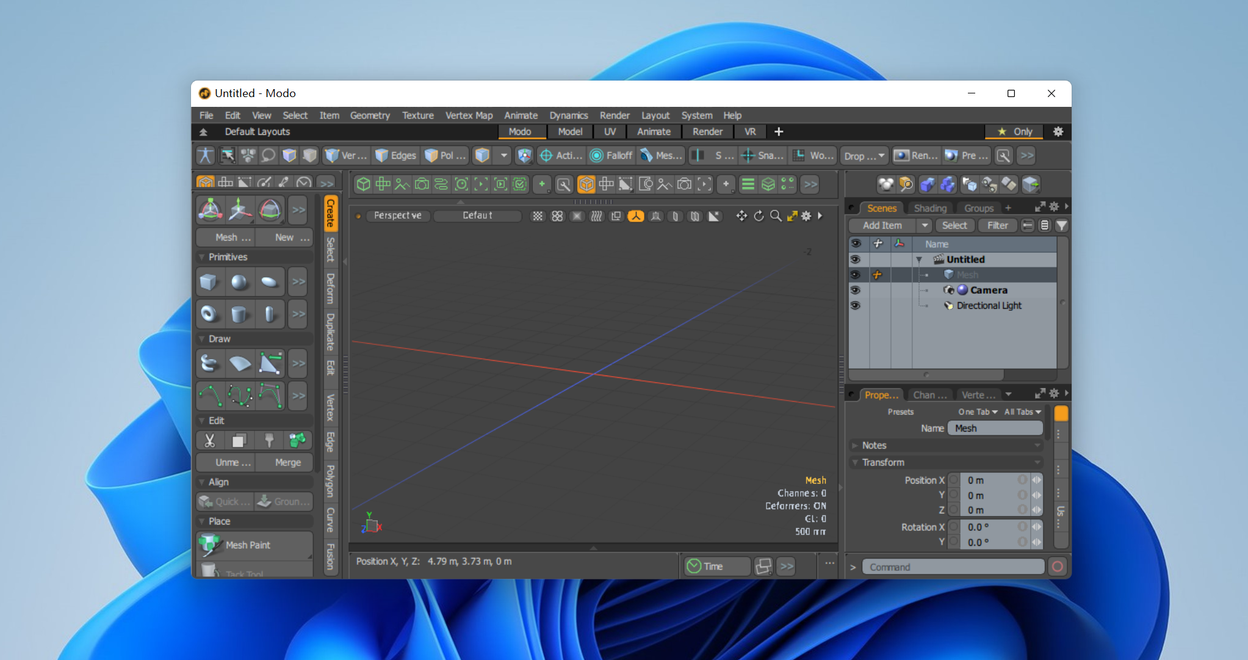Click the Paste brush icon in Edit section
This screenshot has height=660, width=1248.
269,440
